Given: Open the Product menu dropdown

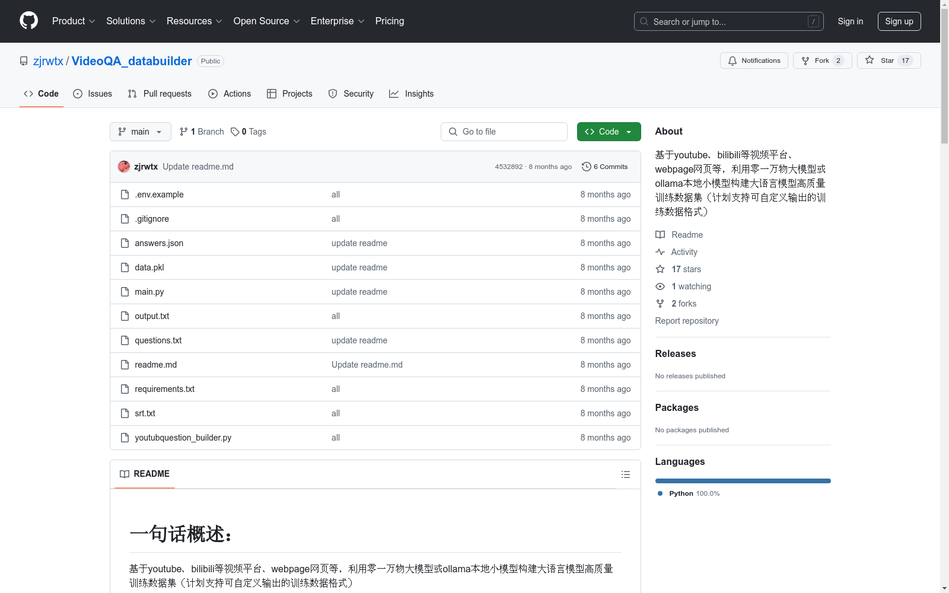Looking at the screenshot, I should pos(73,21).
